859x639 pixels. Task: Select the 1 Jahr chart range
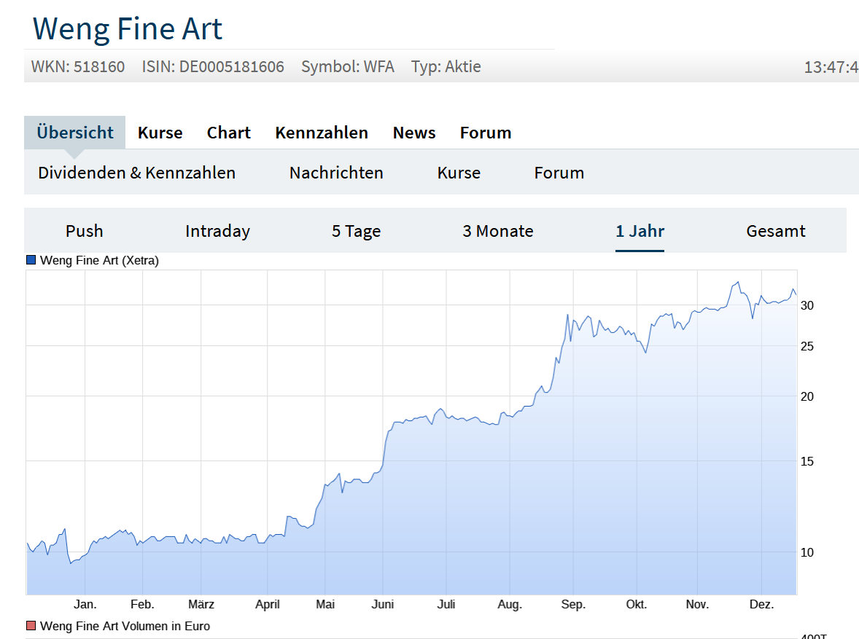640,231
